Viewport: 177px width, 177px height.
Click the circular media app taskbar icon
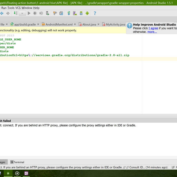[17, 173]
